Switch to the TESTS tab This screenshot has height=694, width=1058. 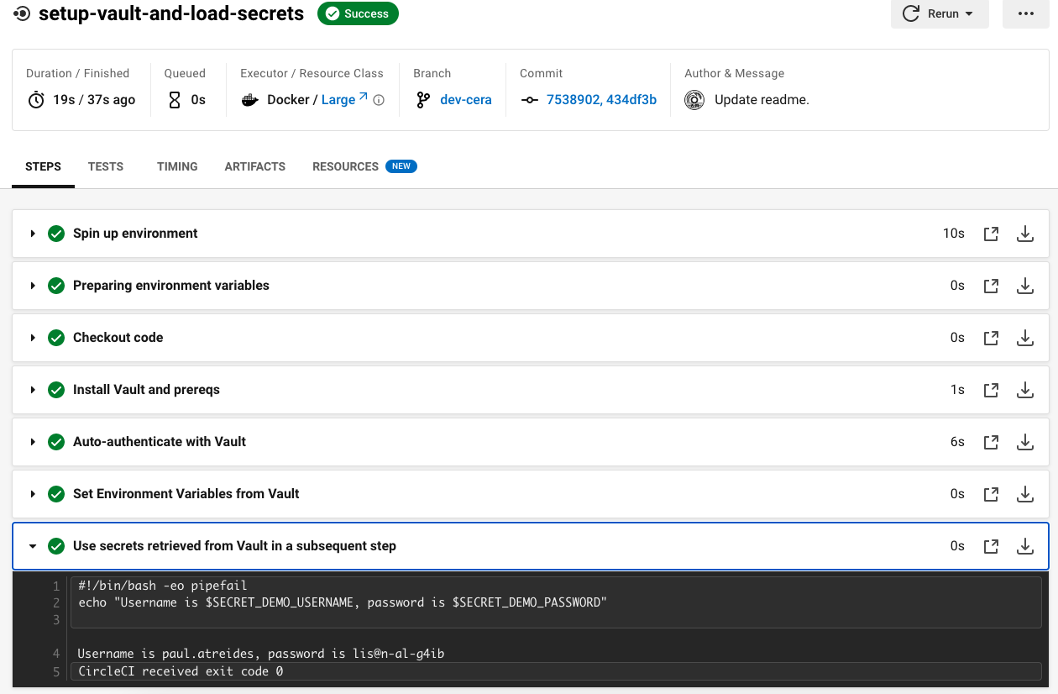pos(105,166)
